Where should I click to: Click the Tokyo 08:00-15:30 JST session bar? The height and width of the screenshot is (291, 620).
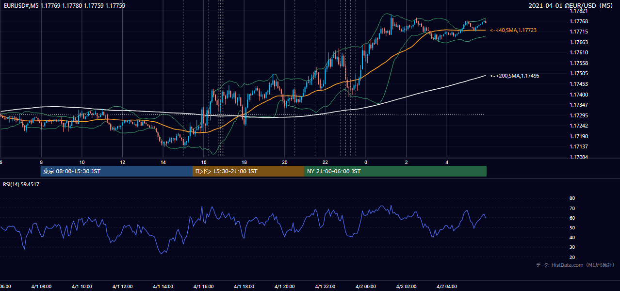point(117,171)
